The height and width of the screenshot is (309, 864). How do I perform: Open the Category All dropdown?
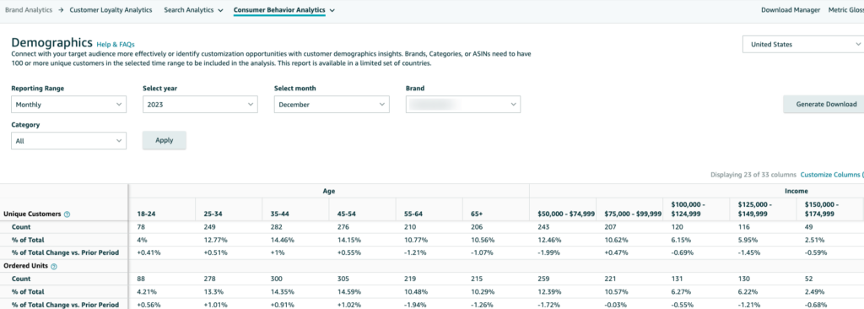(69, 141)
